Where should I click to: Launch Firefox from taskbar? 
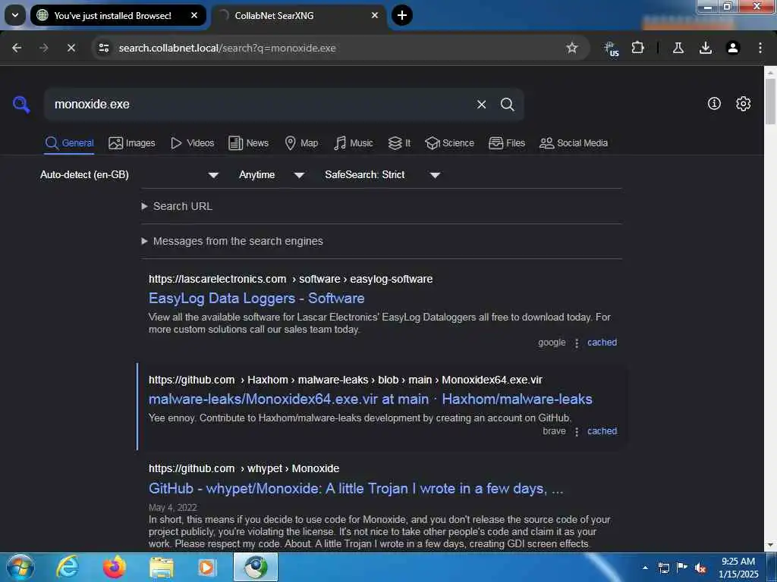(x=114, y=567)
